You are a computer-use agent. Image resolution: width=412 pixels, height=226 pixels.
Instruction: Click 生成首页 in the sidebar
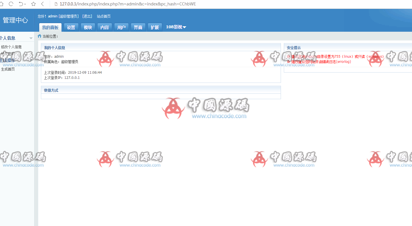pyautogui.click(x=8, y=69)
